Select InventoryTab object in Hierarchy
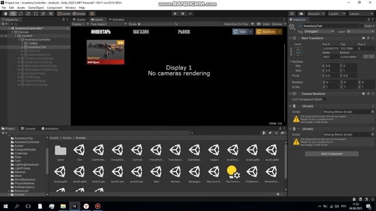Screen dimensions: 376x211 pyautogui.click(x=37, y=47)
